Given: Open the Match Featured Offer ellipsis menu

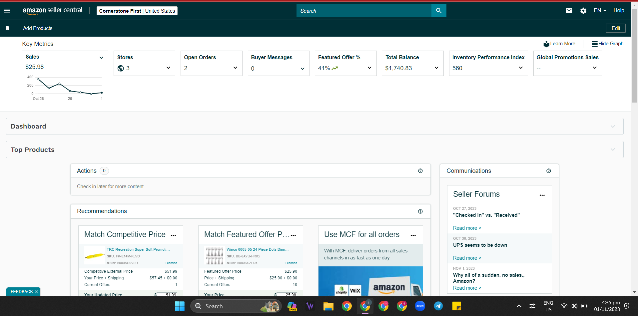Looking at the screenshot, I should pos(293,235).
